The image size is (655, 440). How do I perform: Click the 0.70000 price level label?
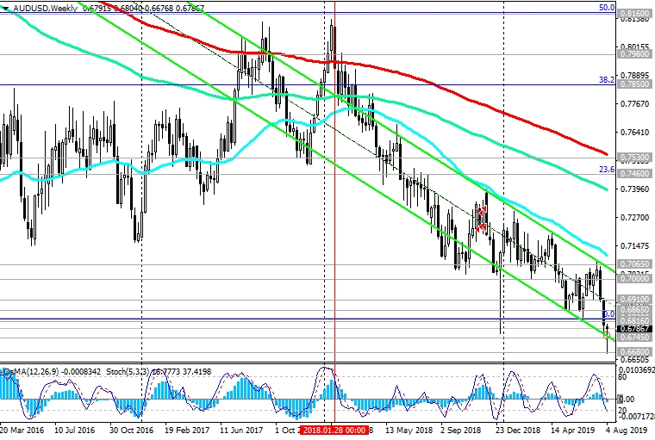(x=635, y=278)
